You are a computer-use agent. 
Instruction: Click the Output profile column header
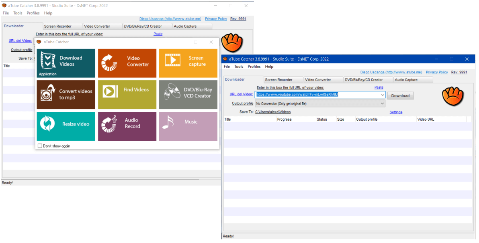(x=385, y=119)
